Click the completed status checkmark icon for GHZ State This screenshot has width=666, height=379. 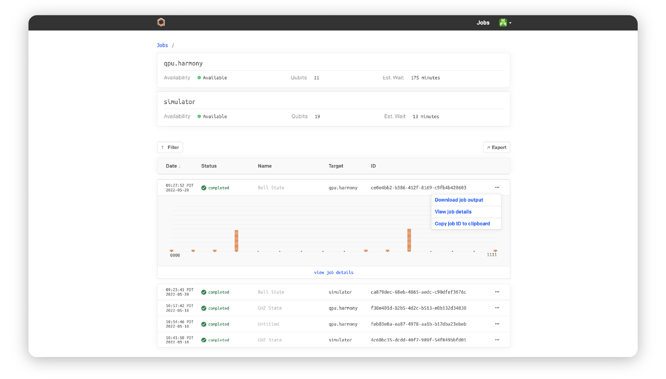click(x=203, y=308)
